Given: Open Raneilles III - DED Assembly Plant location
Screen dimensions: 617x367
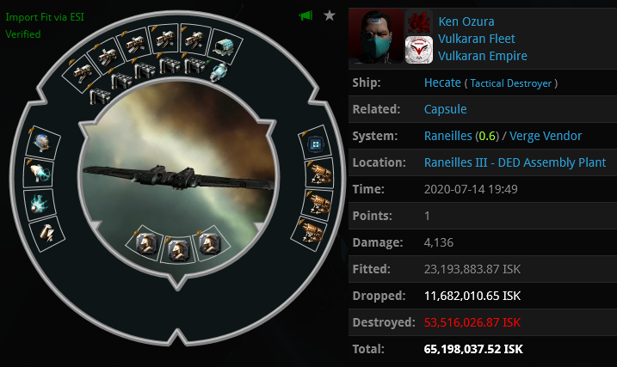Looking at the screenshot, I should (515, 162).
